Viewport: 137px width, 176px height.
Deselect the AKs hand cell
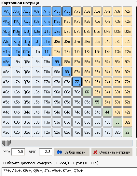16,11
